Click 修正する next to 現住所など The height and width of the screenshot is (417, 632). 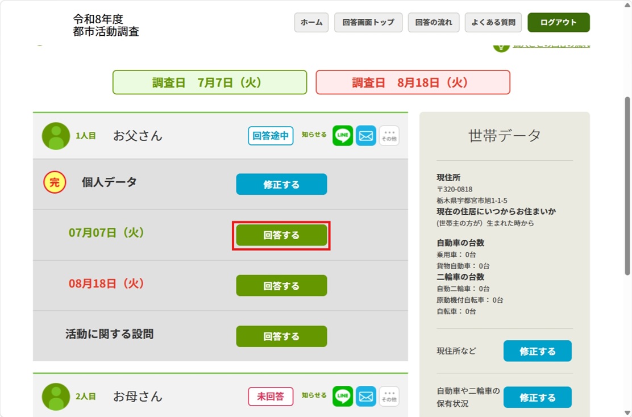point(537,351)
